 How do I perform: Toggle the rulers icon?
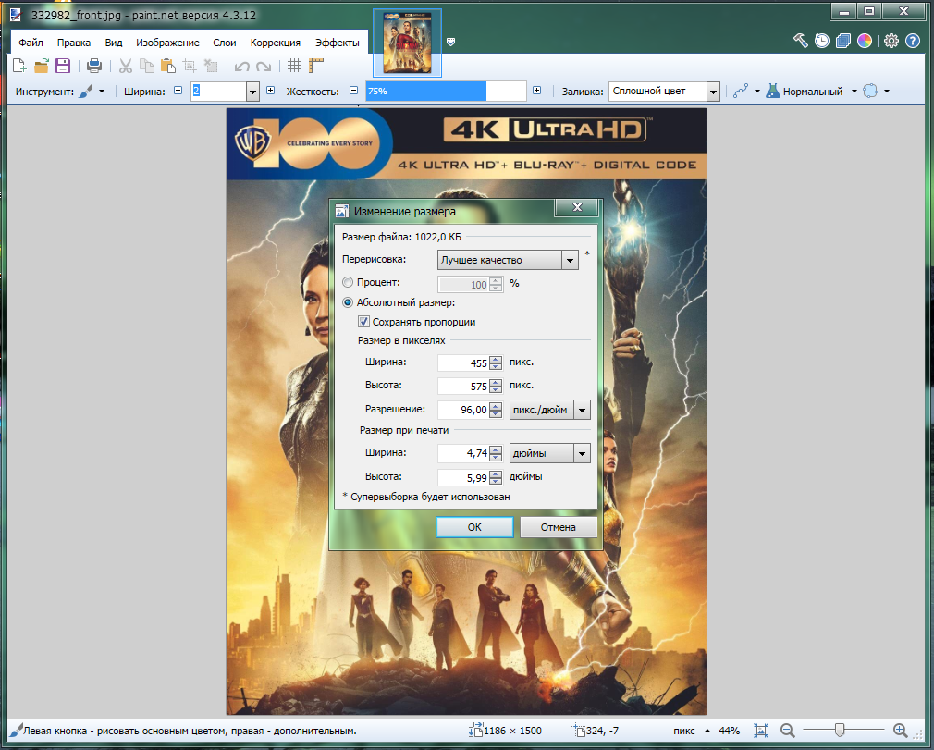pyautogui.click(x=317, y=66)
